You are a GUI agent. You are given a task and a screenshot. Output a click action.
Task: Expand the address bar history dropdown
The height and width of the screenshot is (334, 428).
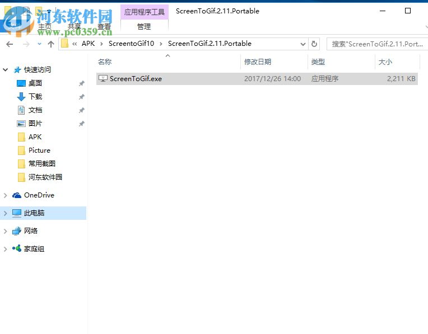pyautogui.click(x=303, y=44)
